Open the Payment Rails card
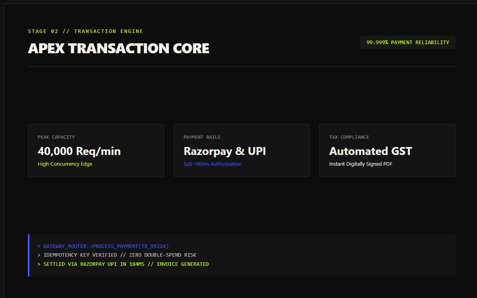Screen dimensions: 477x298 pyautogui.click(x=242, y=150)
